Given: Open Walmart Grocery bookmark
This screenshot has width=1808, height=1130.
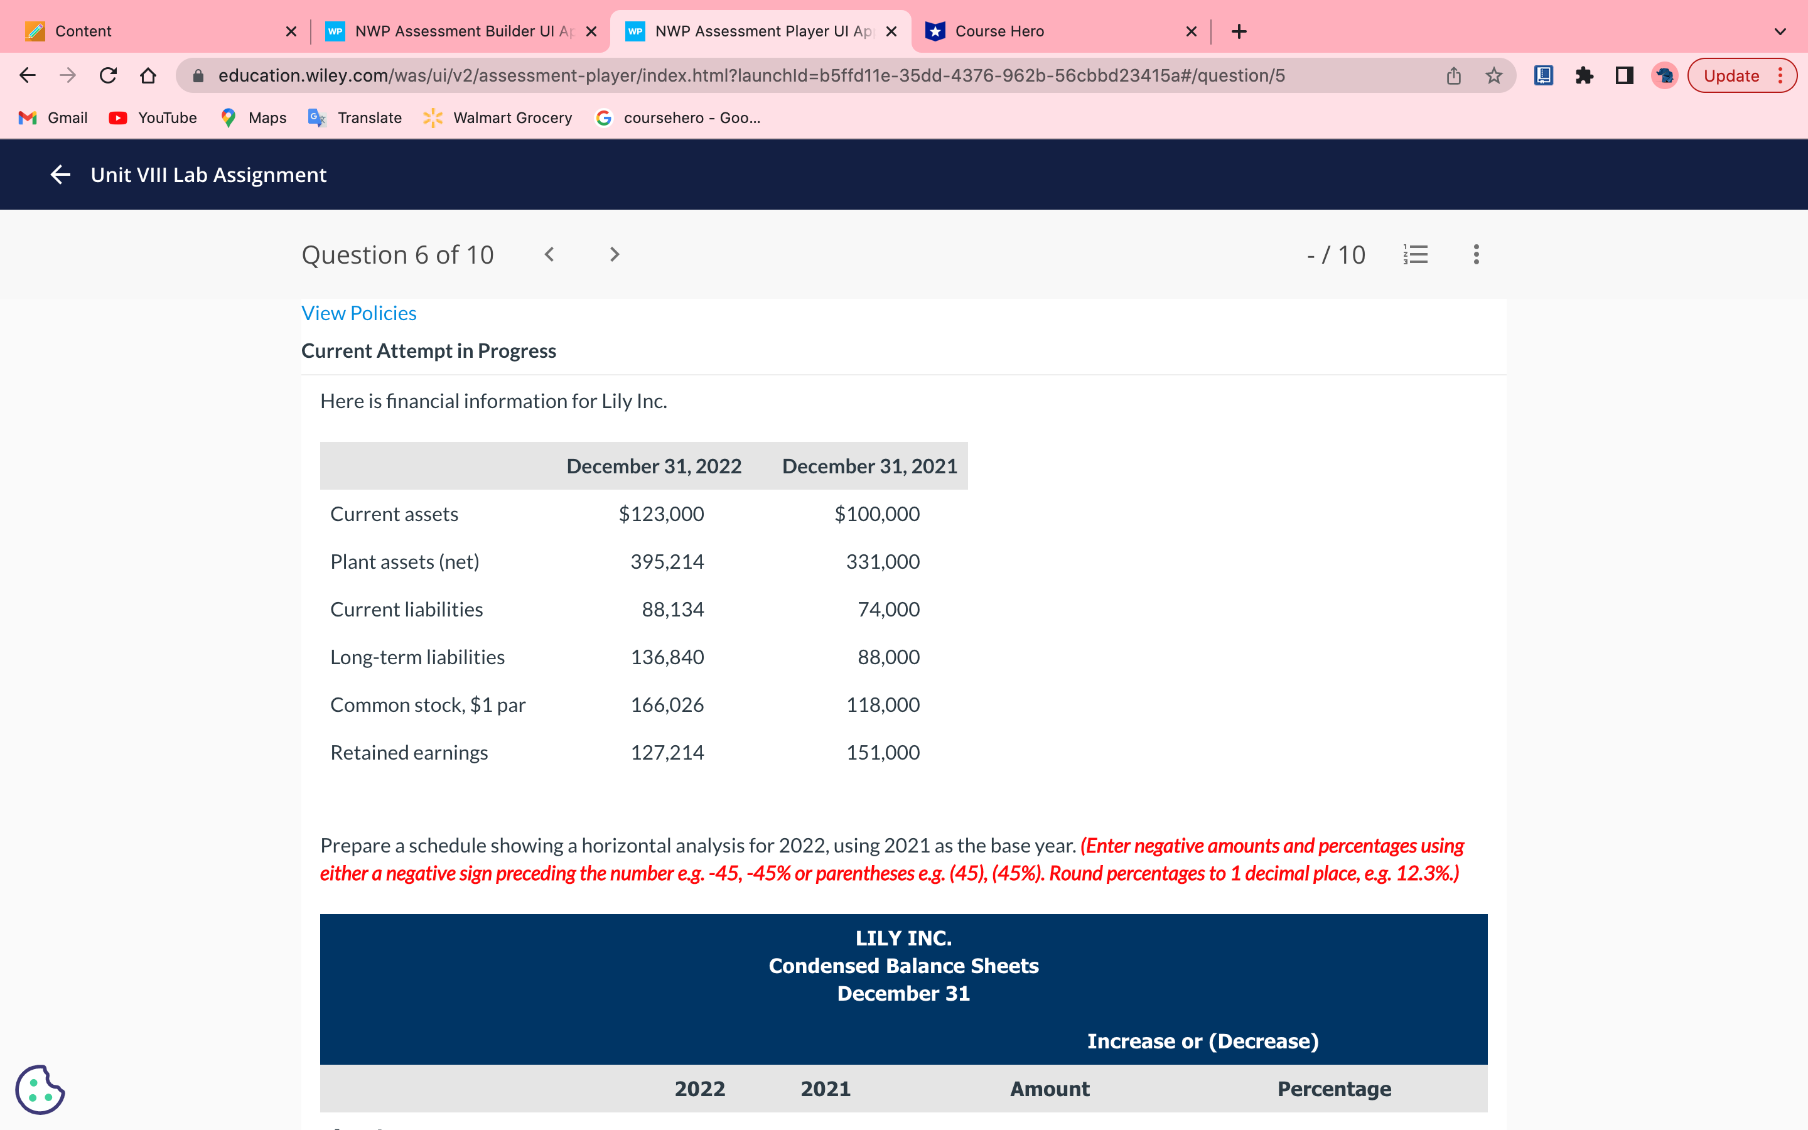Looking at the screenshot, I should pos(497,117).
